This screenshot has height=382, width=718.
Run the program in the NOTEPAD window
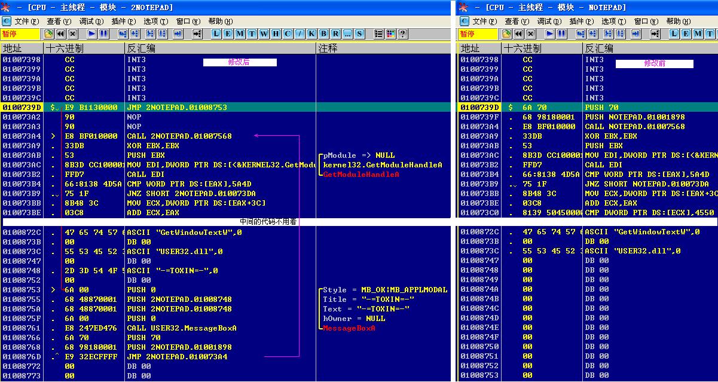(x=550, y=34)
